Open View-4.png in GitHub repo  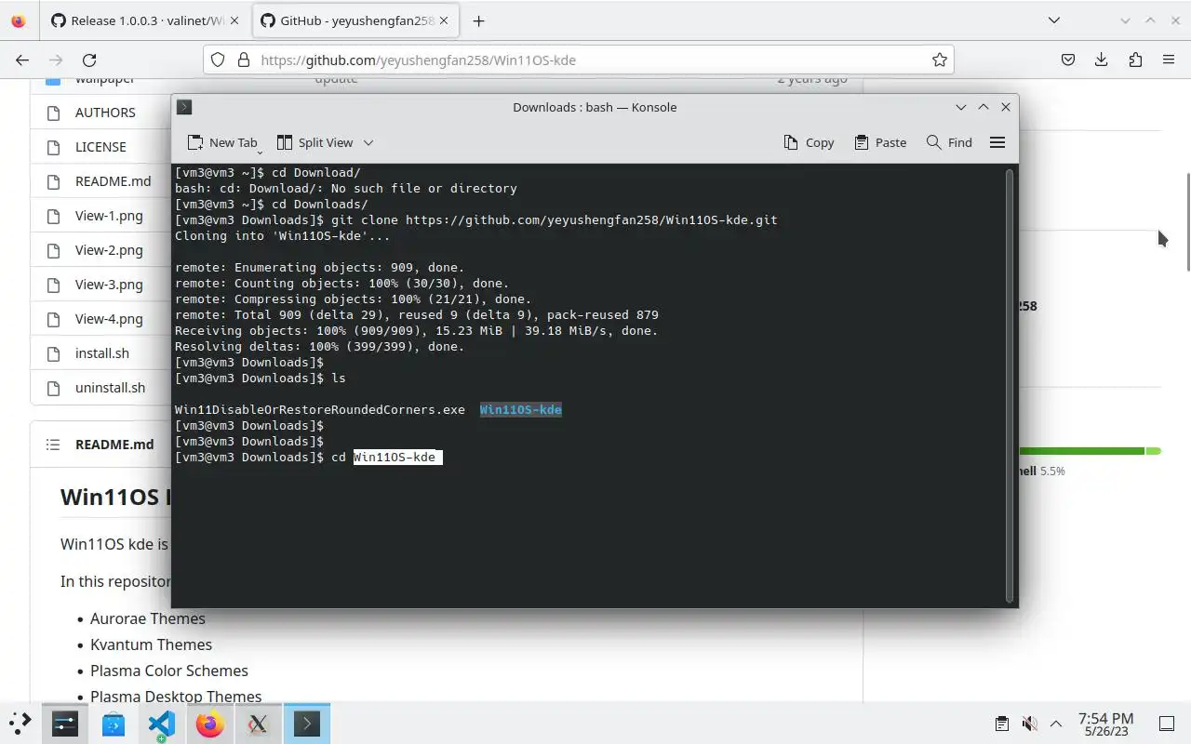point(109,319)
